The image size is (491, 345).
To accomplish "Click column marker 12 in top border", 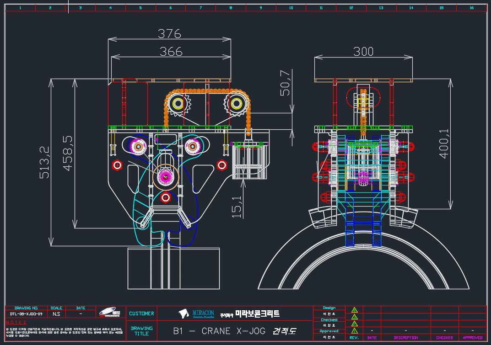I will pyautogui.click(x=351, y=8).
